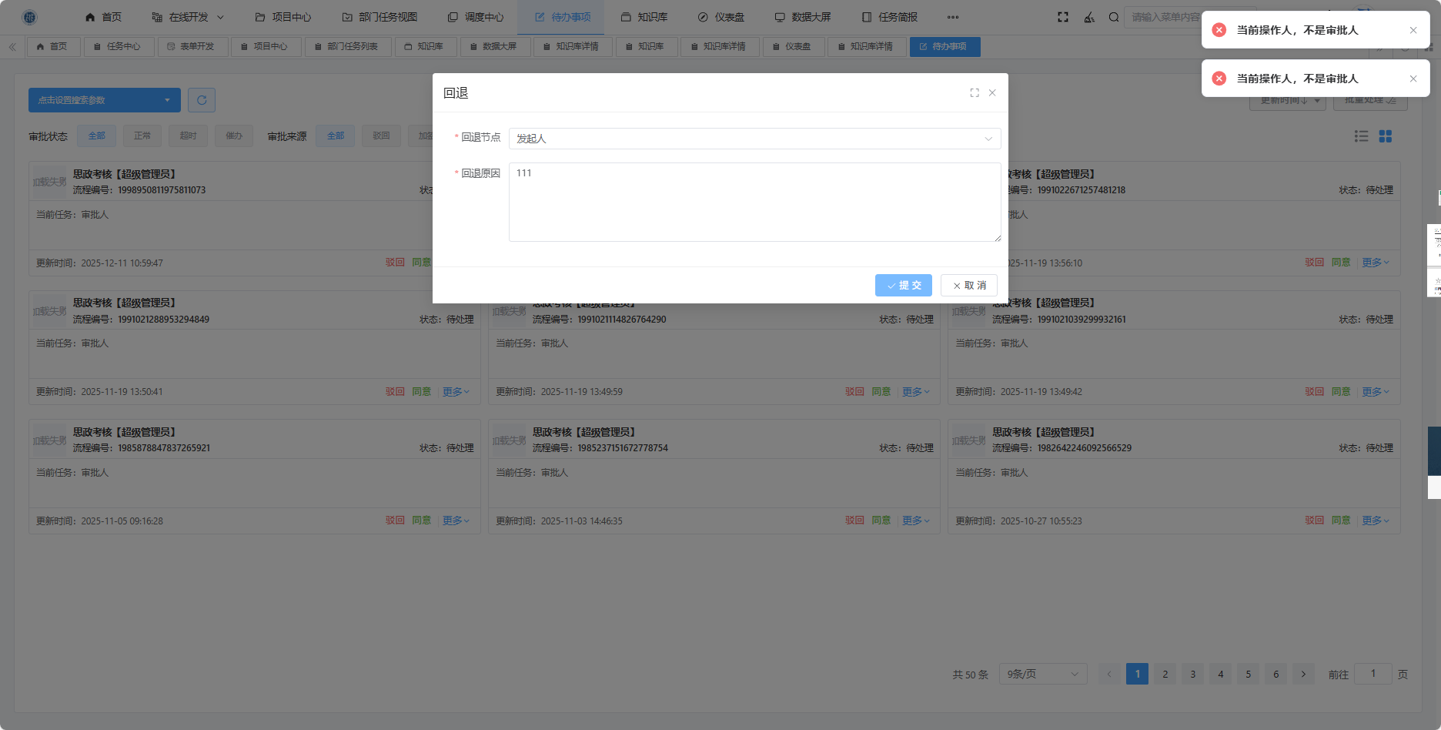Screen dimensions: 1441x730
Task: Maximize the 回退 dialog with expand icon
Action: coord(975,93)
